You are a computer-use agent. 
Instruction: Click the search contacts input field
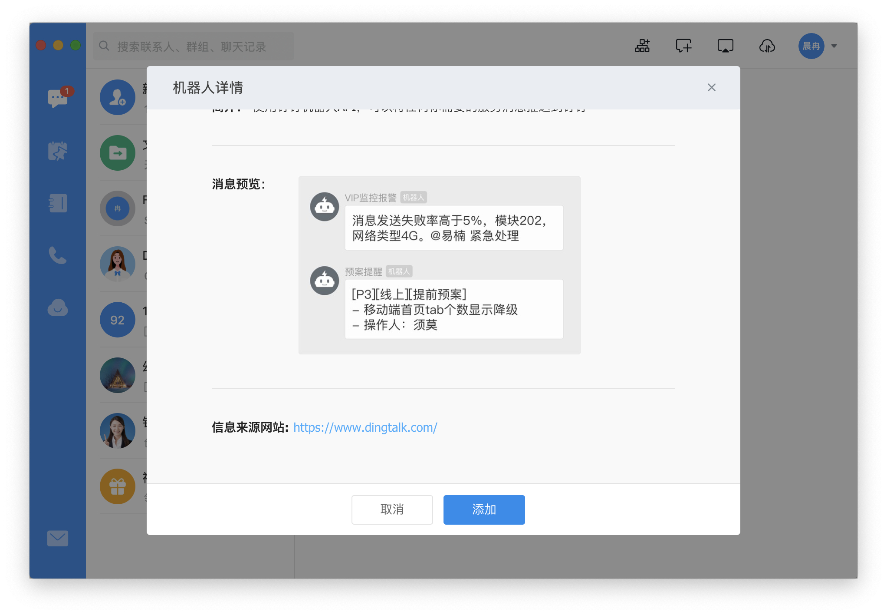pyautogui.click(x=193, y=46)
